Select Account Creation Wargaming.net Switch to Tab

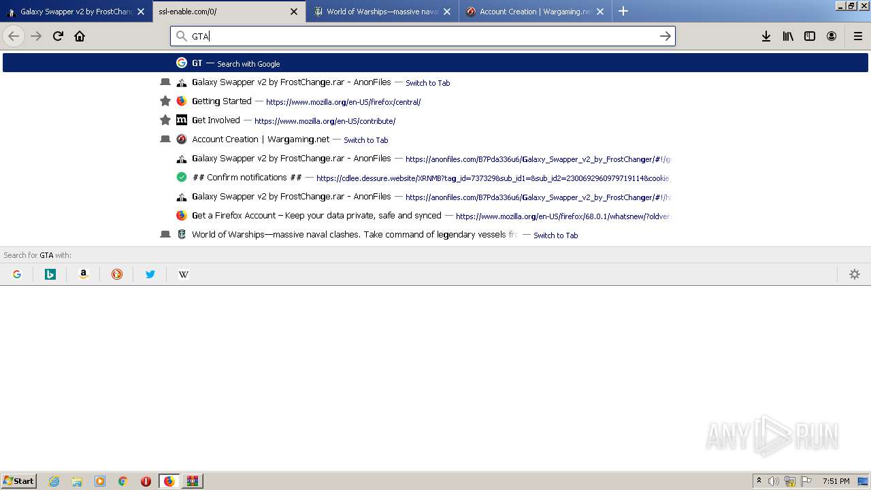pyautogui.click(x=435, y=140)
